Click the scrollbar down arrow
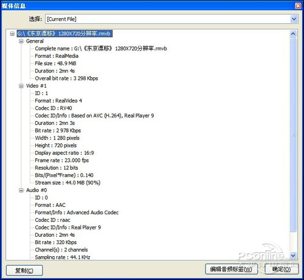Viewport: 304px width, 280px height. tap(293, 256)
